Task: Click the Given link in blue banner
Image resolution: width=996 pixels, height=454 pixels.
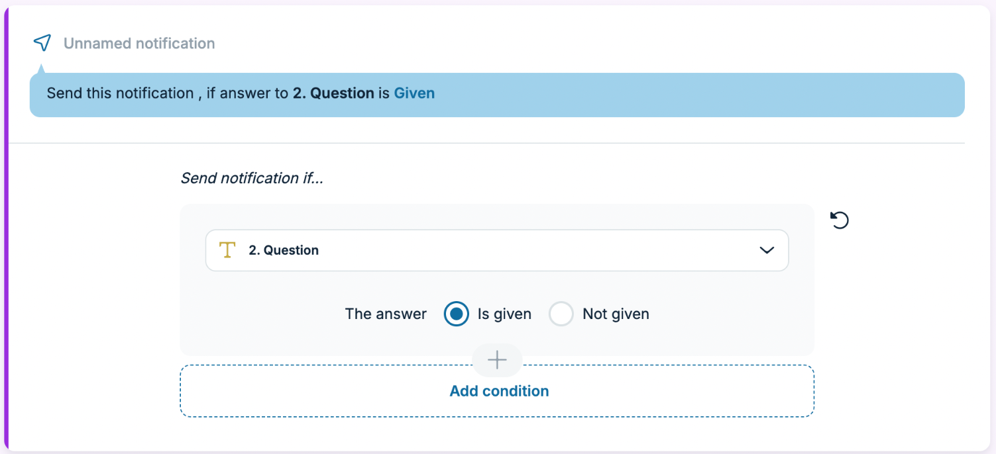Action: pos(414,93)
